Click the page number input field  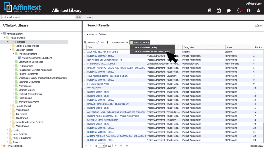(101, 146)
